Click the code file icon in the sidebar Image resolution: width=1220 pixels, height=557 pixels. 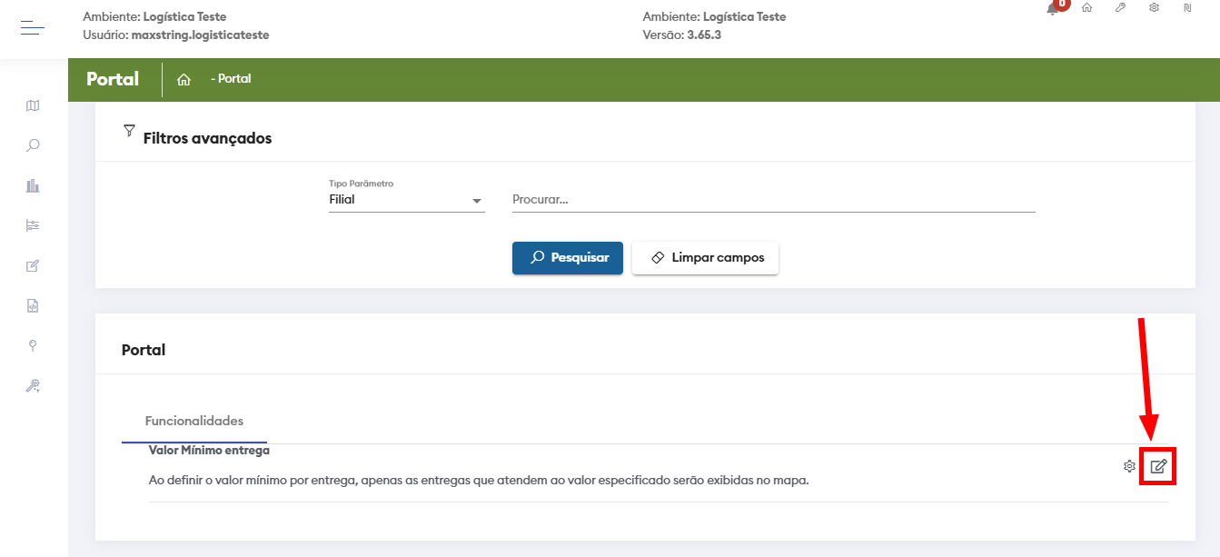tap(33, 306)
